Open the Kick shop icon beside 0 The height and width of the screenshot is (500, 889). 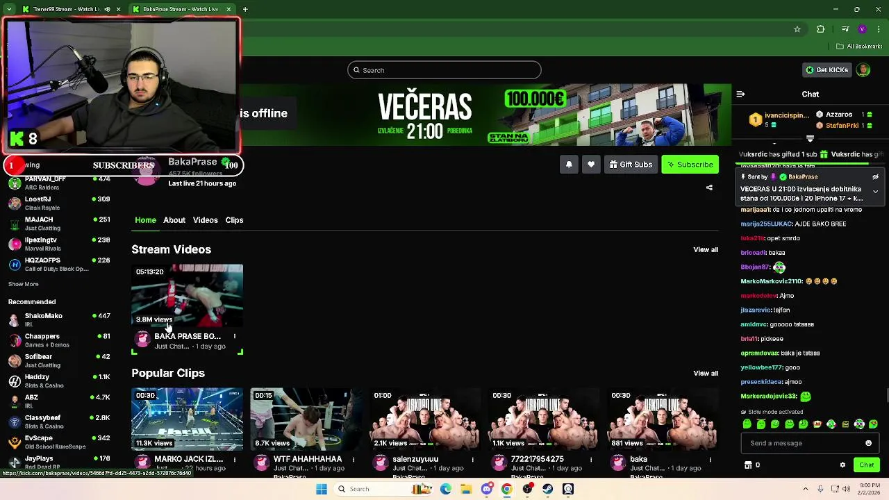click(x=748, y=465)
